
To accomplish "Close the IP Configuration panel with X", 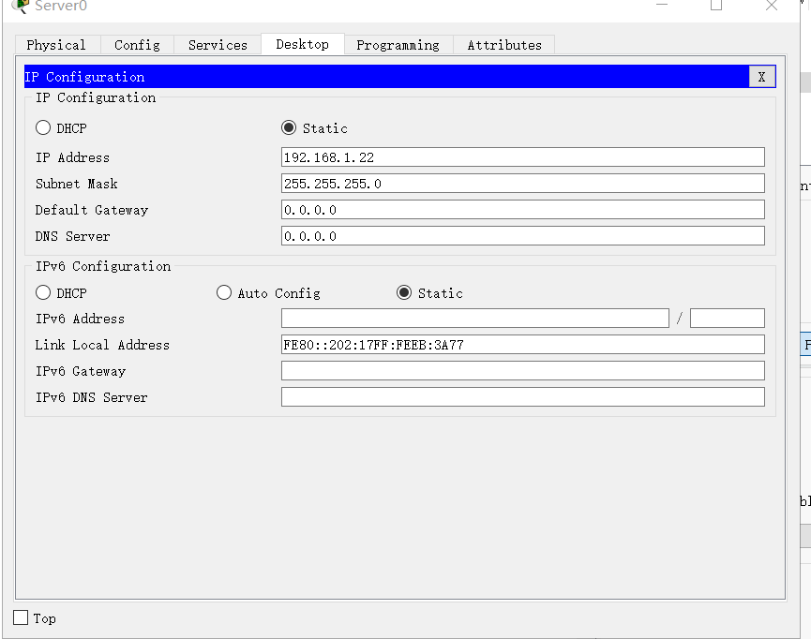I will [x=762, y=77].
